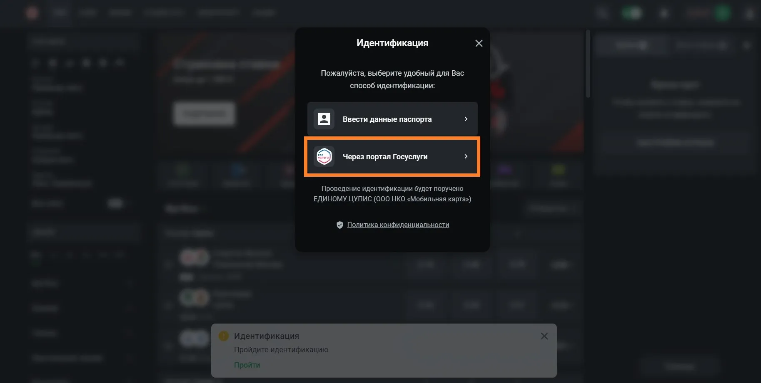Screen dimensions: 761x383
Task: Click the site logo in top-left corner
Action: coord(32,13)
